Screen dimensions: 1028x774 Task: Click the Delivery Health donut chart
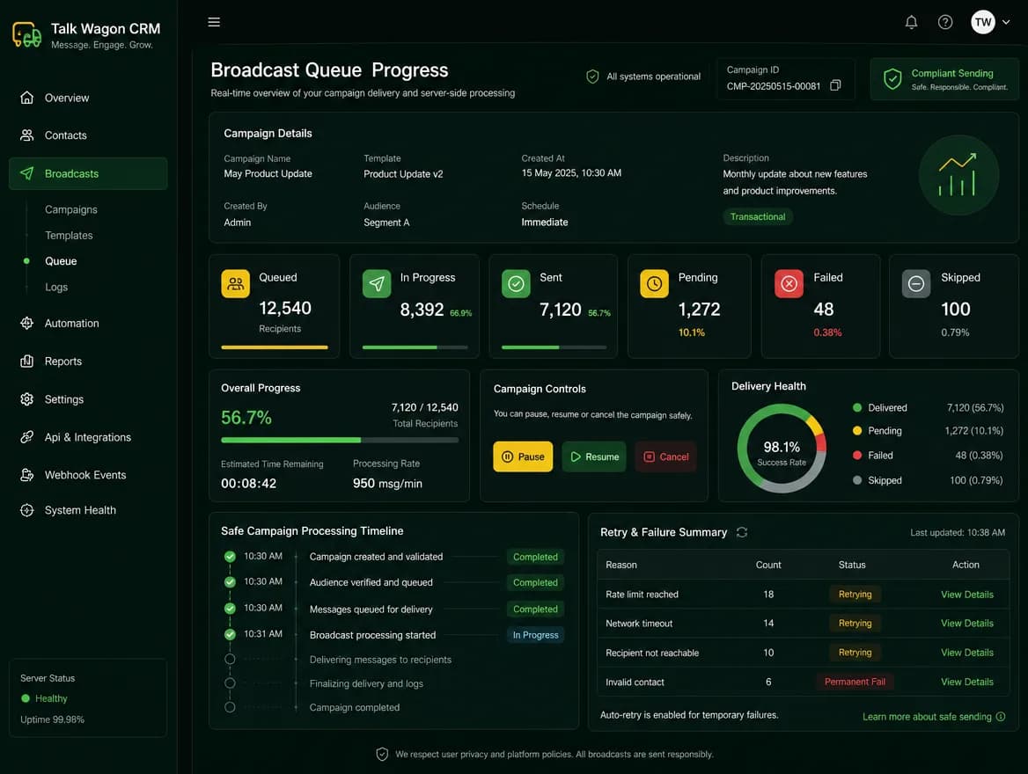click(782, 449)
